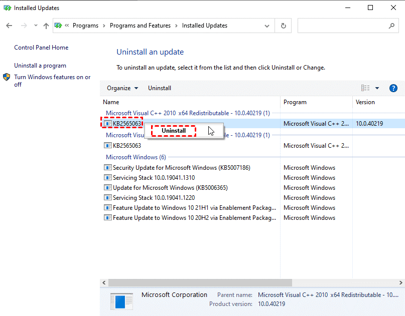The width and height of the screenshot is (405, 316).
Task: Click the icon beside Servicing Stack 10.0.19041.1310
Action: click(108, 178)
